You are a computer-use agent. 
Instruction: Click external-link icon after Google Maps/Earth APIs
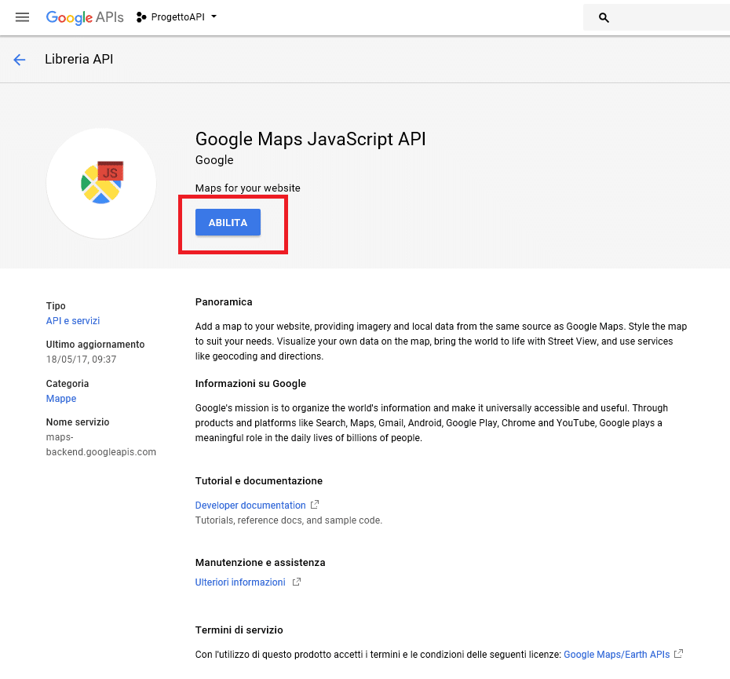point(679,653)
